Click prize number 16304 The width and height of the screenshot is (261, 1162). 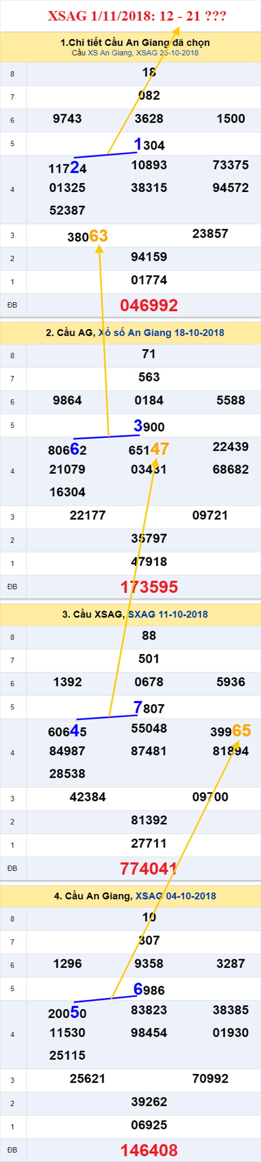[67, 492]
